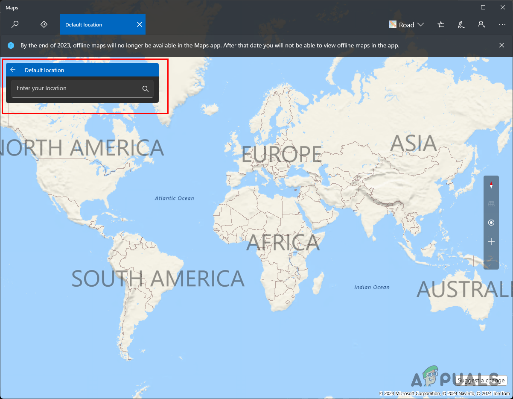Zoom in using the plus control

coord(491,241)
